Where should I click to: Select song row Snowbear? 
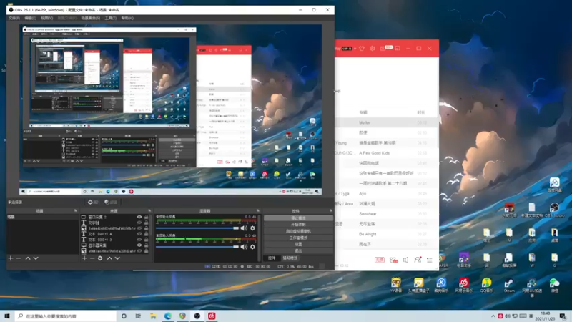click(387, 213)
